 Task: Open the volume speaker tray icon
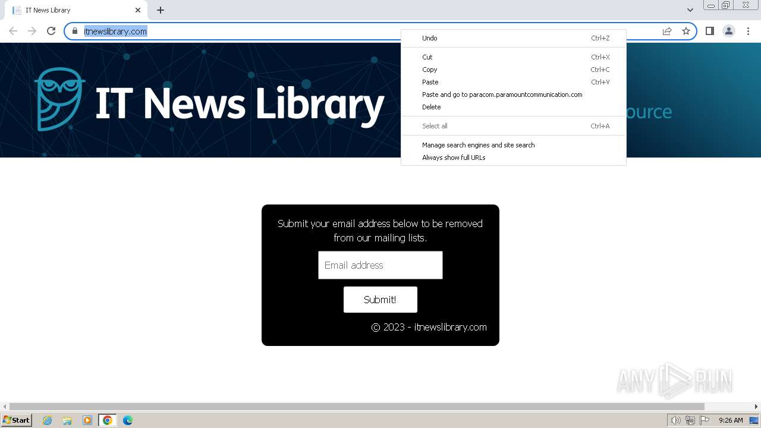pyautogui.click(x=676, y=420)
